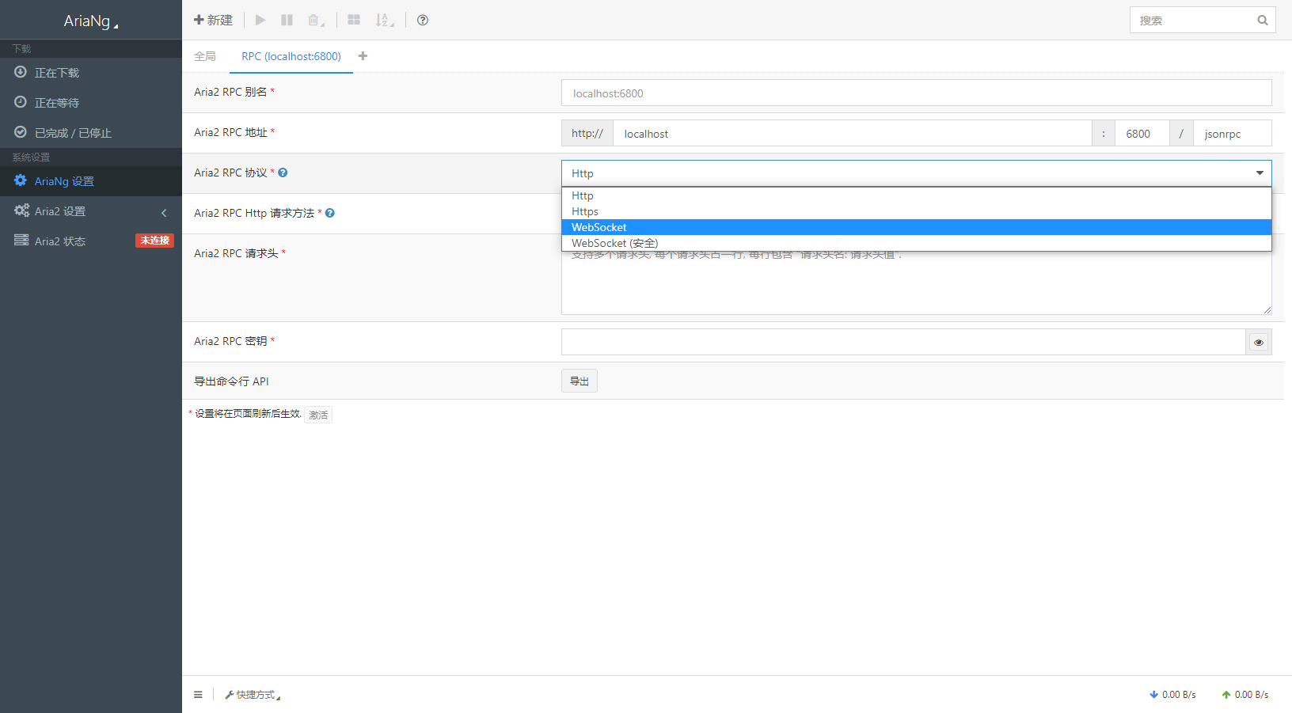Image resolution: width=1292 pixels, height=713 pixels.
Task: Click the upload speed indicator
Action: 1245,695
